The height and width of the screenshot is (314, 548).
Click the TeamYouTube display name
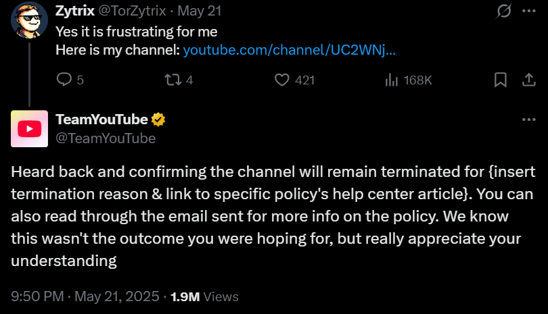101,120
